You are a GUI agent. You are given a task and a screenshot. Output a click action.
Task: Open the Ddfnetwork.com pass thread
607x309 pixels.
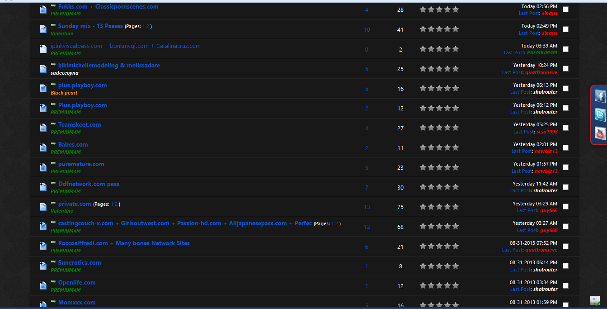pos(89,184)
